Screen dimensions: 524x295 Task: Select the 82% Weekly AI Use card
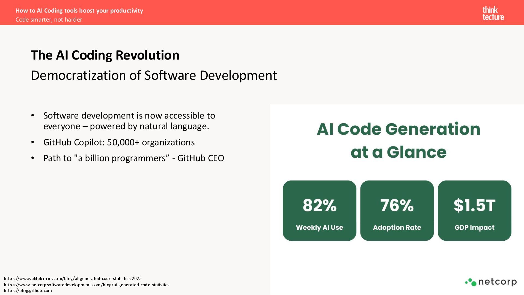(x=319, y=210)
